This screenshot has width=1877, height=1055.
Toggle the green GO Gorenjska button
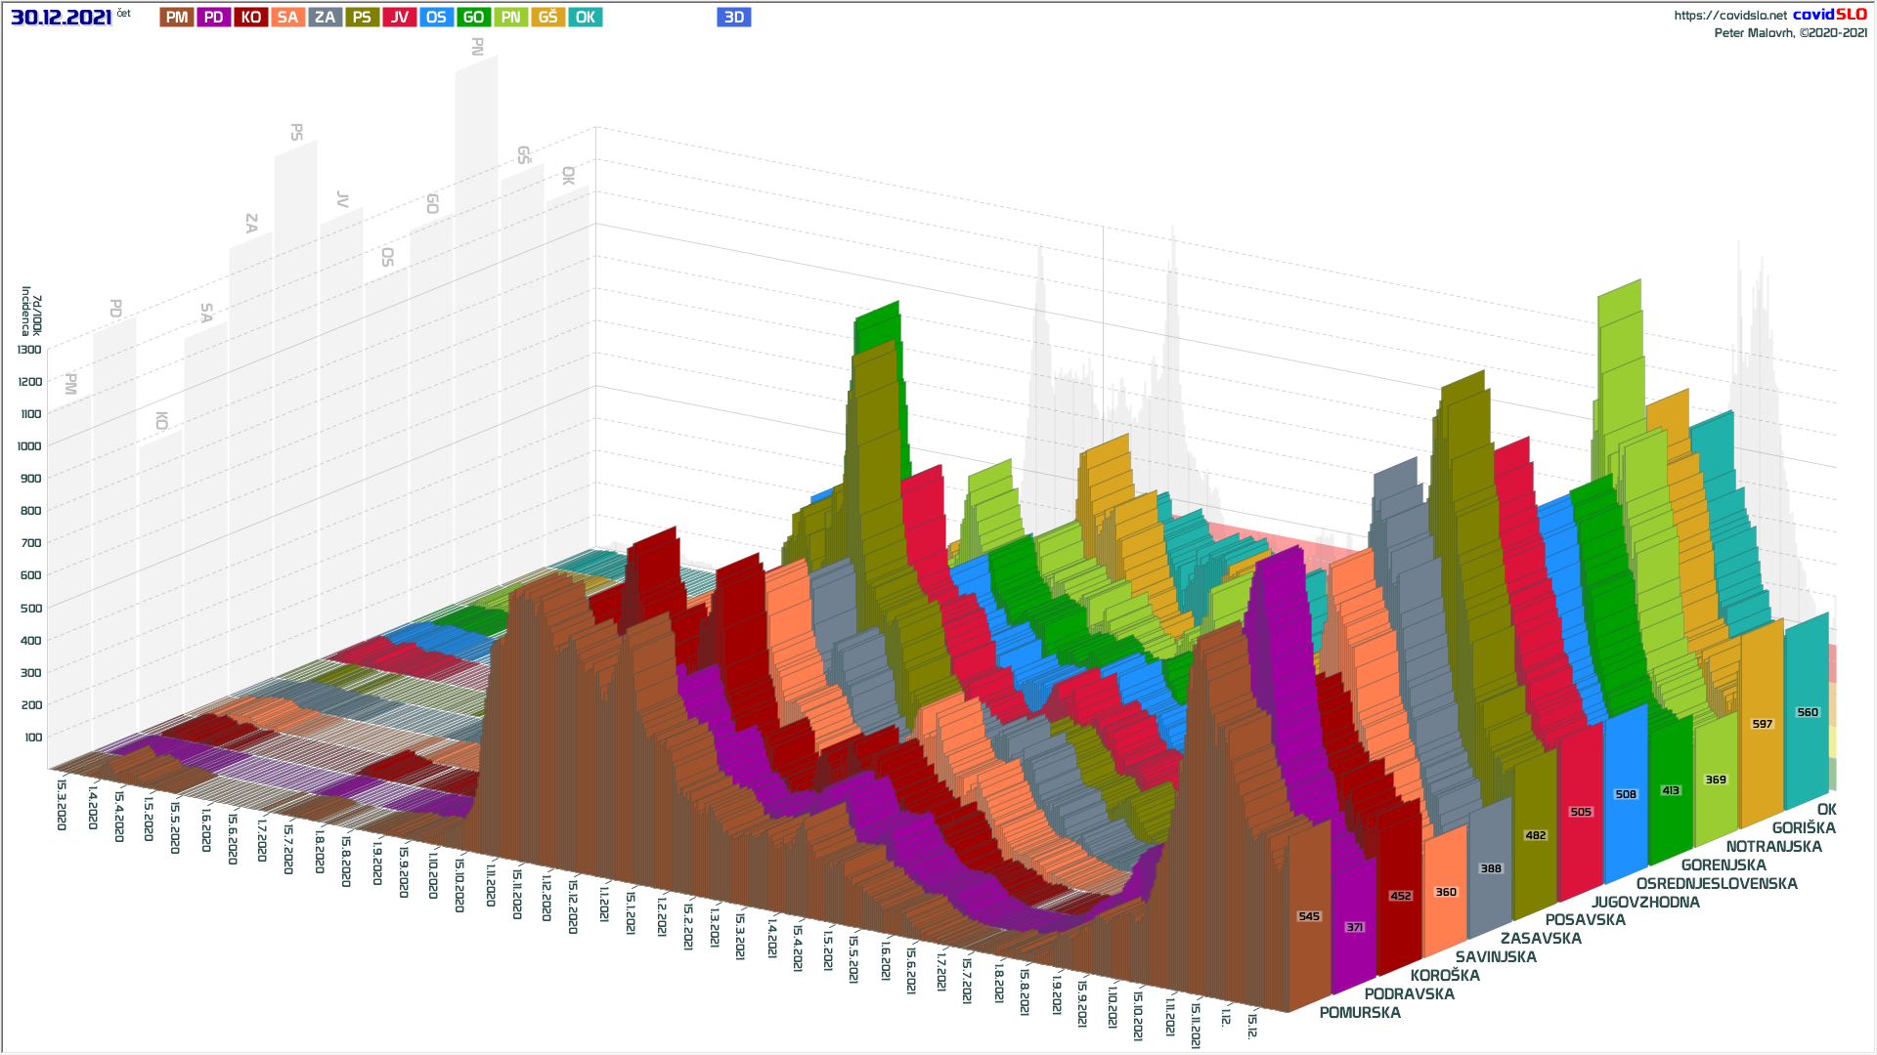click(473, 18)
